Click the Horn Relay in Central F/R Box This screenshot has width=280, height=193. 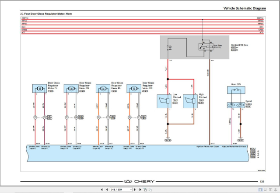206,47
